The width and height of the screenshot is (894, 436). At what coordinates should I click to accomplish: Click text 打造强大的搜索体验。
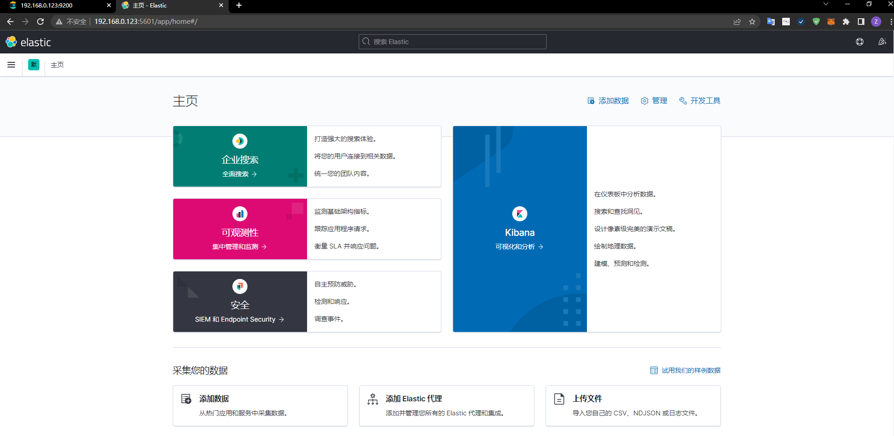tap(346, 139)
